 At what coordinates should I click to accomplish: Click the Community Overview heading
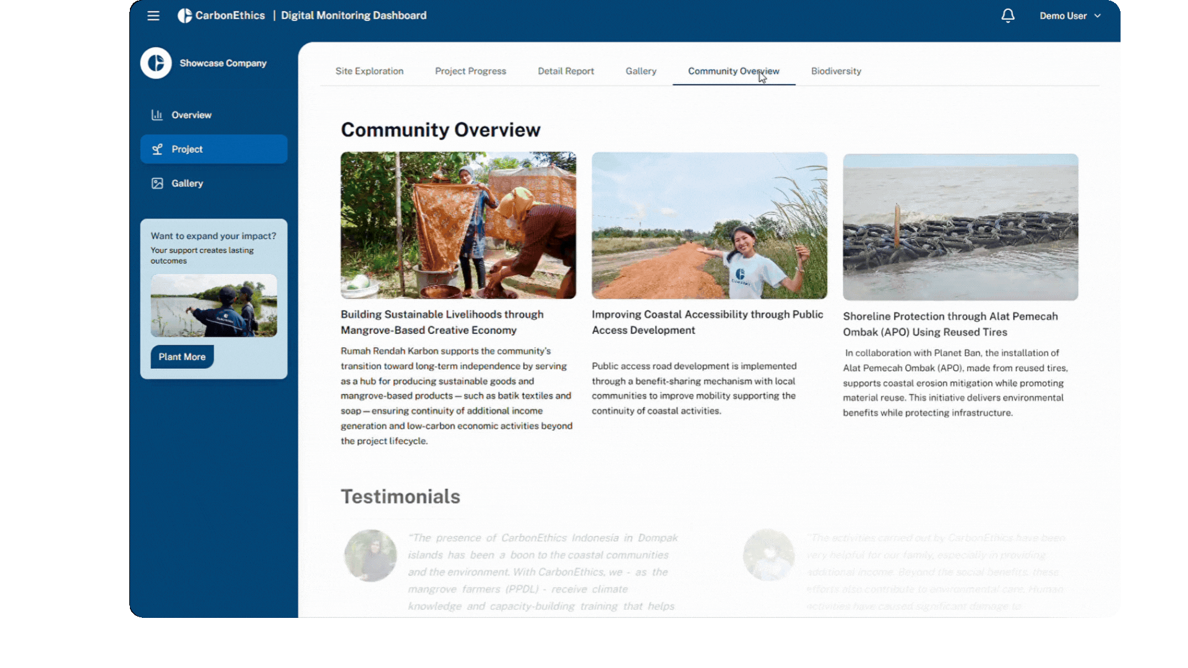(441, 130)
